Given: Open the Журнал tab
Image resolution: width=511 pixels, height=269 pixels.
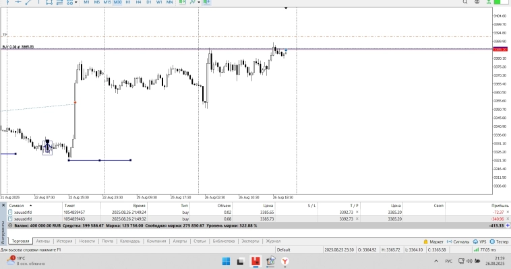Looking at the screenshot, I should tap(273, 241).
